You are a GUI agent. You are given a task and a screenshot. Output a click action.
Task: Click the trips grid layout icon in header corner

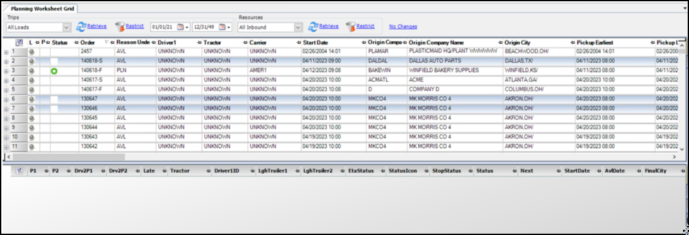19,42
